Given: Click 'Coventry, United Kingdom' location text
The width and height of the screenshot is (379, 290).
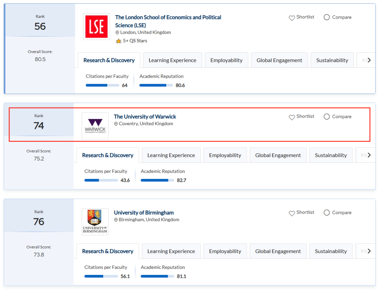Looking at the screenshot, I should [x=146, y=124].
